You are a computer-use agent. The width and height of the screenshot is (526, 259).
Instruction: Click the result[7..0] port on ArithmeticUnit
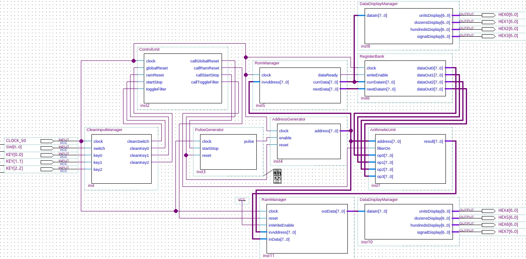[433, 141]
